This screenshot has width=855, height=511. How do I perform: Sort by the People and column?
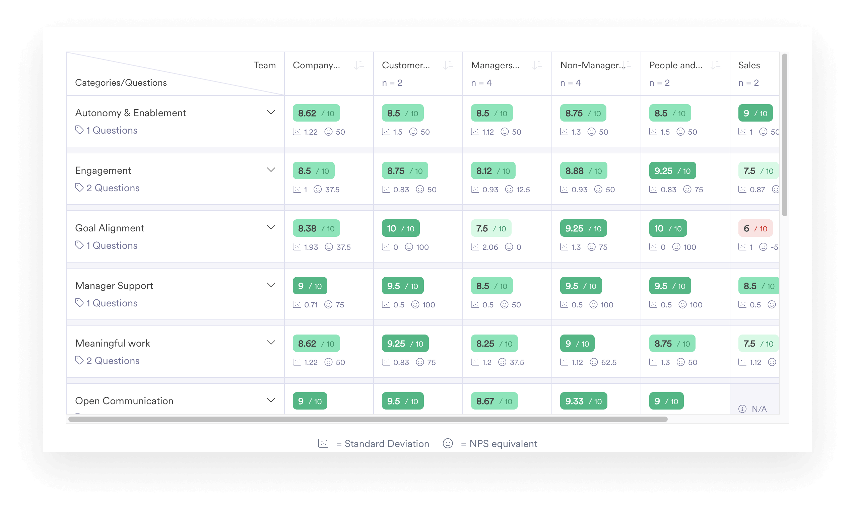click(x=716, y=65)
